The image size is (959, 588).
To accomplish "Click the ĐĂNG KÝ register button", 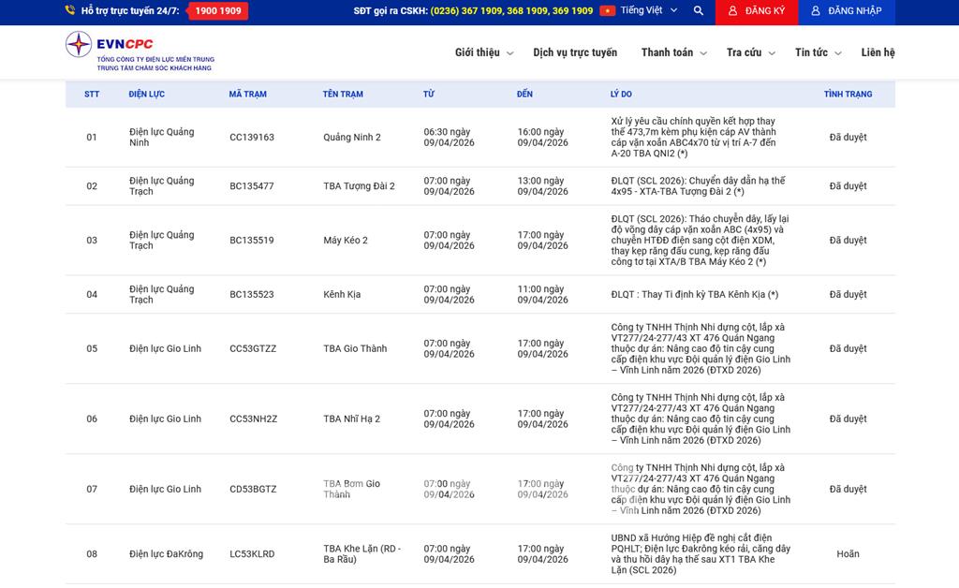I will 758,11.
